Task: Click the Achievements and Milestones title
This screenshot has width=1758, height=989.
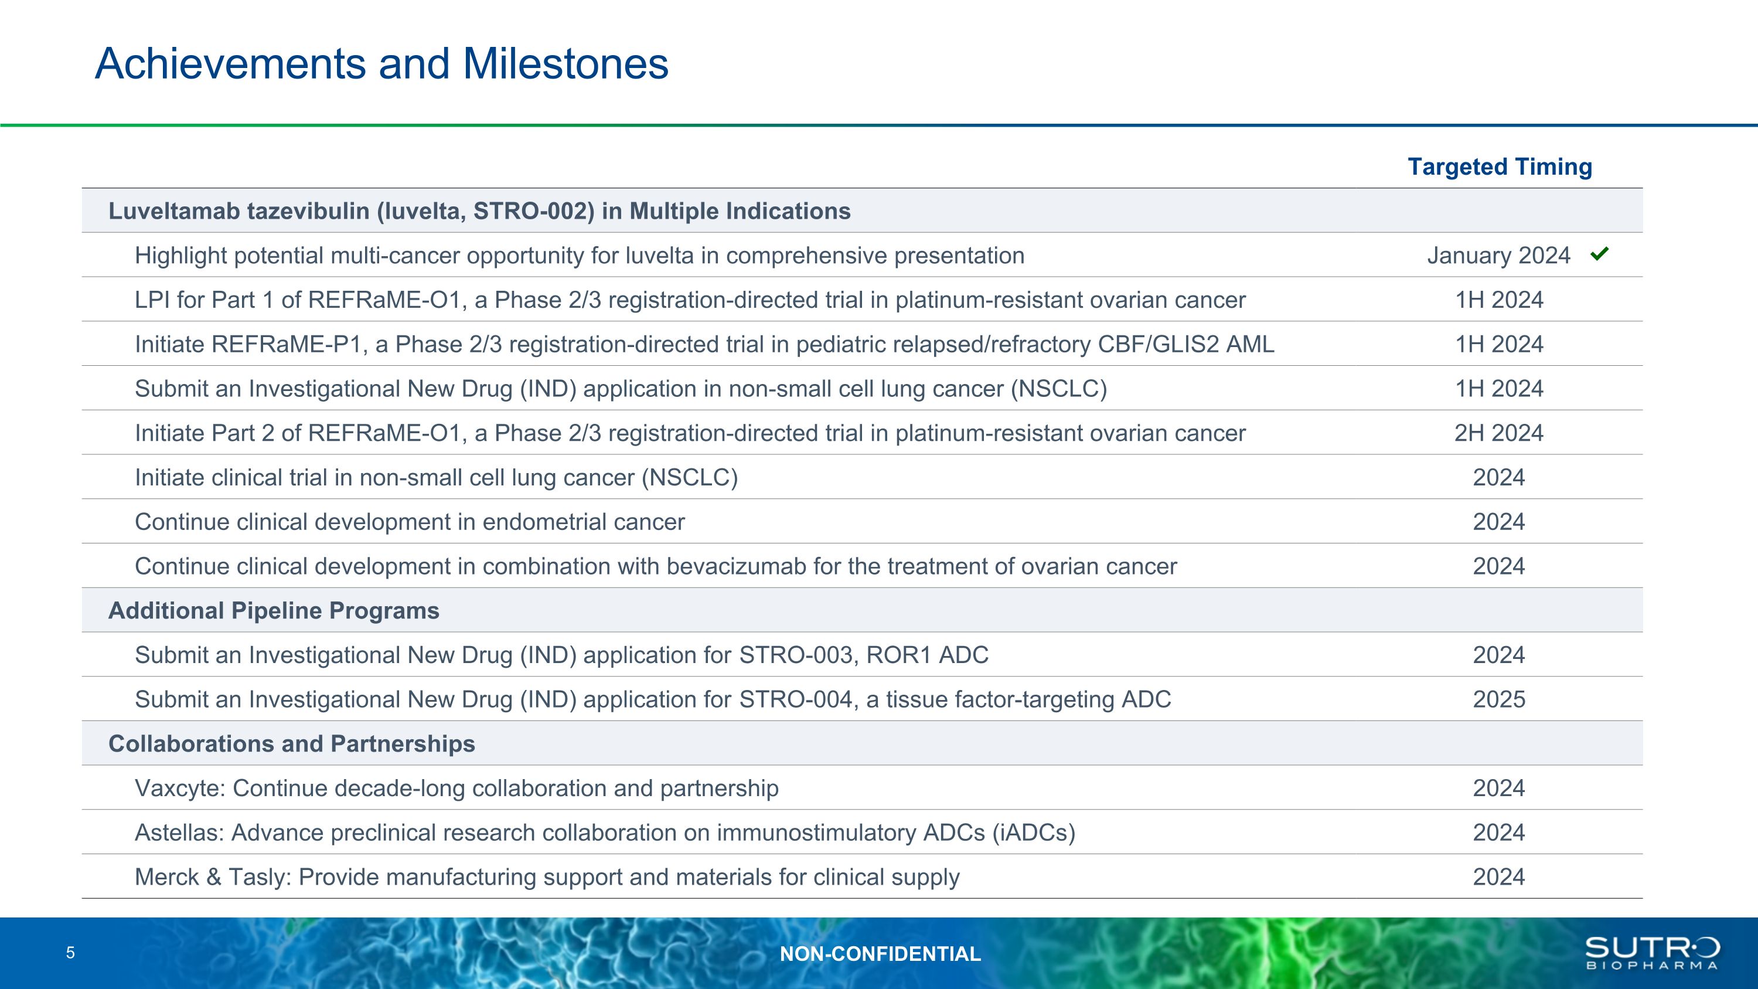Action: [x=381, y=63]
